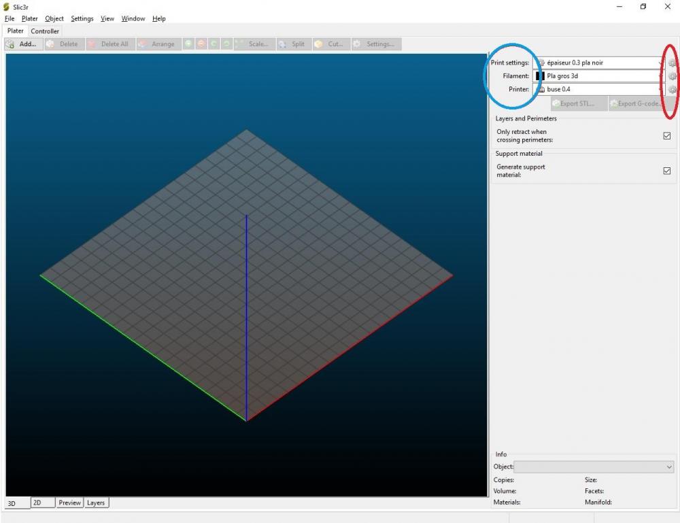This screenshot has width=680, height=523.
Task: Open the gear icon beside Printer preset
Action: (672, 90)
